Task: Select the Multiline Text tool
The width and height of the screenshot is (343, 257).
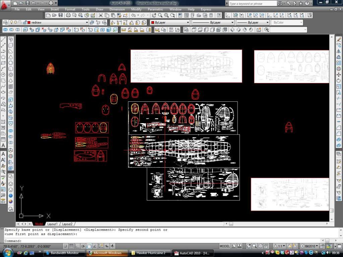Action: click(x=3, y=146)
